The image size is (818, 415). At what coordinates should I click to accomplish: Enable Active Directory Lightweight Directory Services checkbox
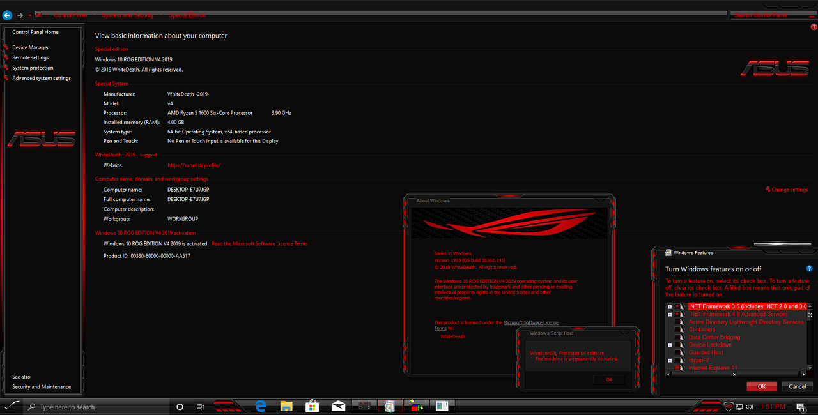pyautogui.click(x=677, y=322)
